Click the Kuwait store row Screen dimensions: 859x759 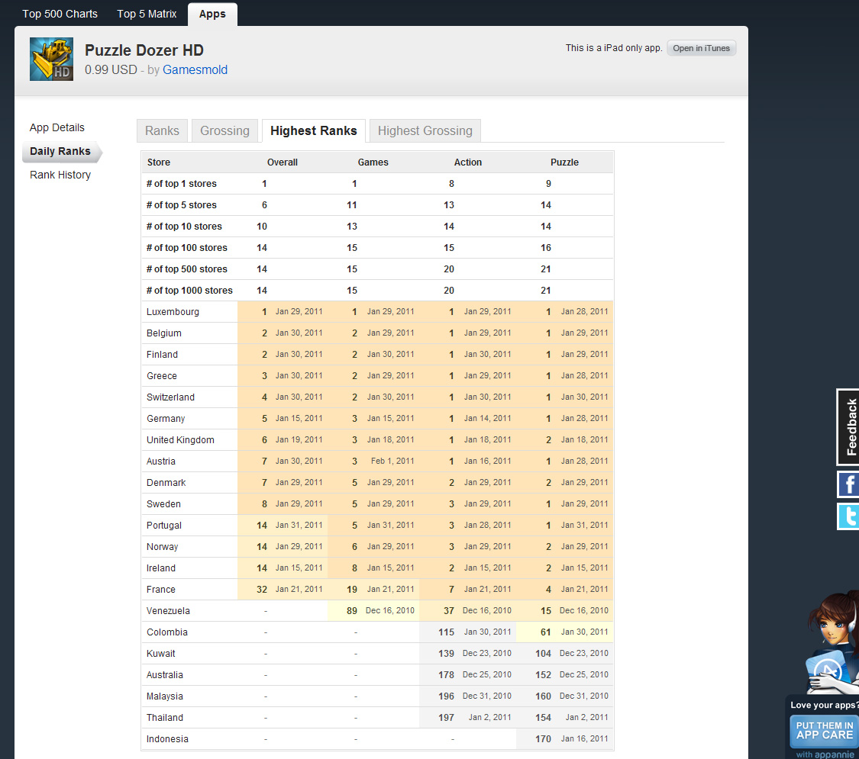point(377,654)
